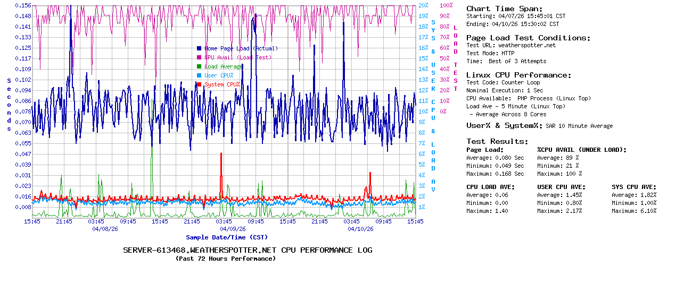The width and height of the screenshot is (692, 292).
Task: Select the weatherspotter.net test URL text
Action: pos(526,46)
